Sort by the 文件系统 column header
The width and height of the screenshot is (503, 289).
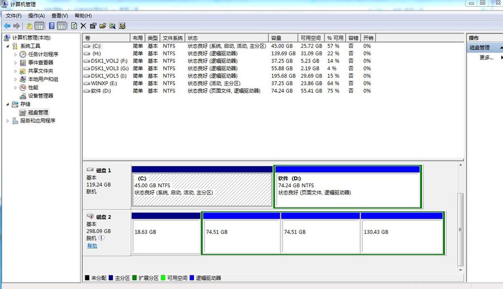pos(172,38)
